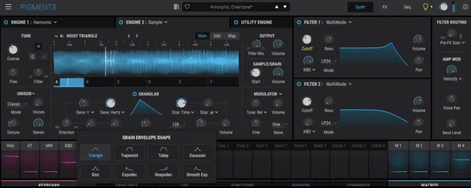Click the Filter Mix knob

coord(256,45)
